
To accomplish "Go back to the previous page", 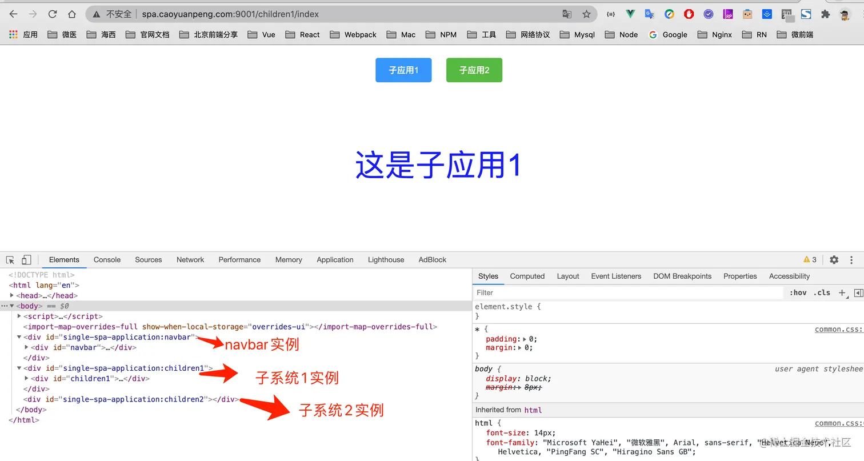I will pyautogui.click(x=14, y=14).
